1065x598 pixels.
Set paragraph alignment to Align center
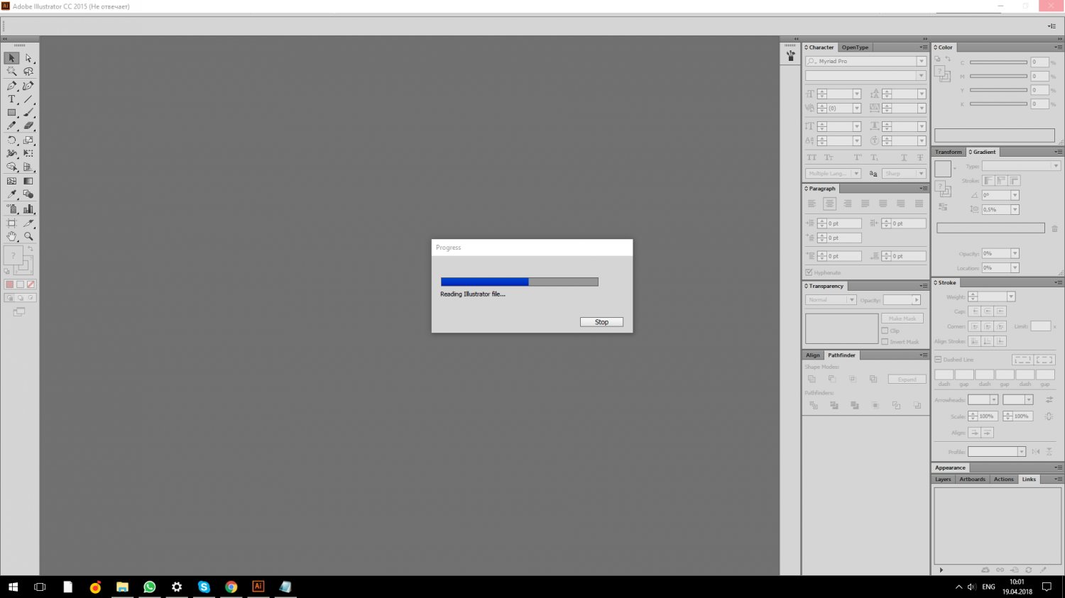[x=829, y=204]
